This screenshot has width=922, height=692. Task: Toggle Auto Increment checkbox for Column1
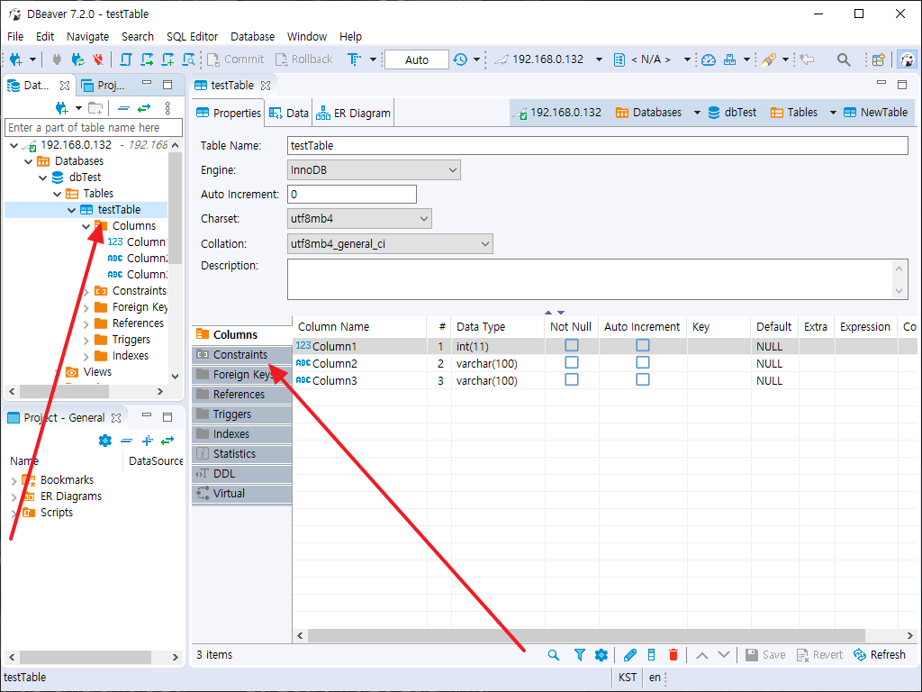click(643, 345)
